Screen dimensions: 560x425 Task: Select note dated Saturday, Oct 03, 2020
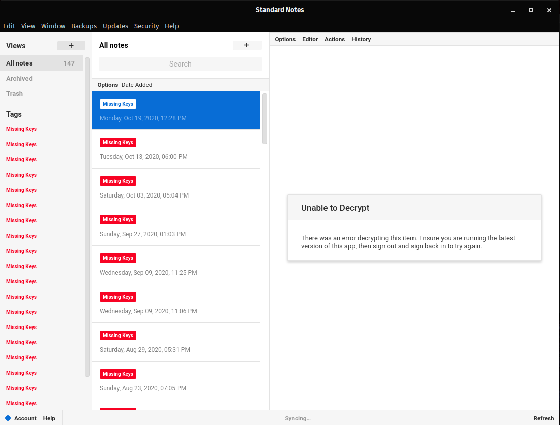pyautogui.click(x=176, y=187)
